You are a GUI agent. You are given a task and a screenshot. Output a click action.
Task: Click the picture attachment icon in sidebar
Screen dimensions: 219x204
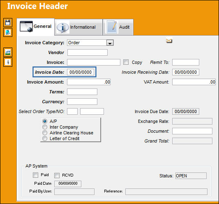8,52
